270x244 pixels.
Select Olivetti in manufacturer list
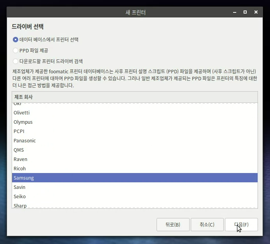pos(135,113)
